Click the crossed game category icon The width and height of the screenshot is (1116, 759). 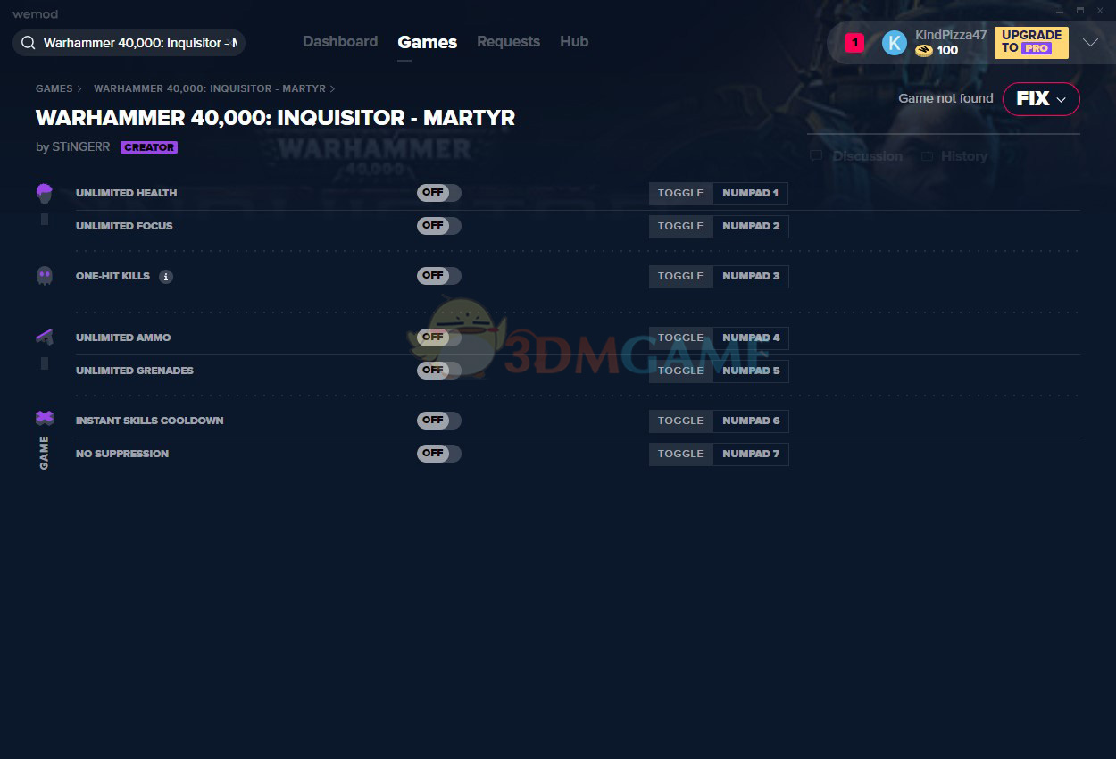45,418
